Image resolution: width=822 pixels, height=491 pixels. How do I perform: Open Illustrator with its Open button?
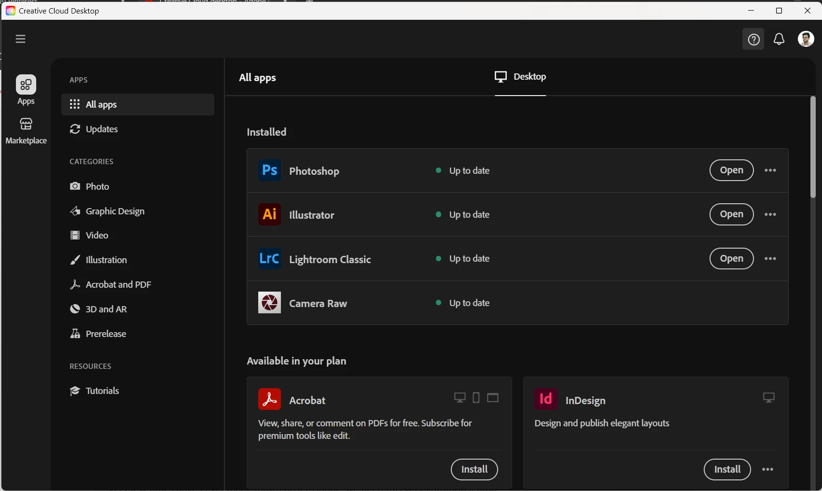coord(731,214)
